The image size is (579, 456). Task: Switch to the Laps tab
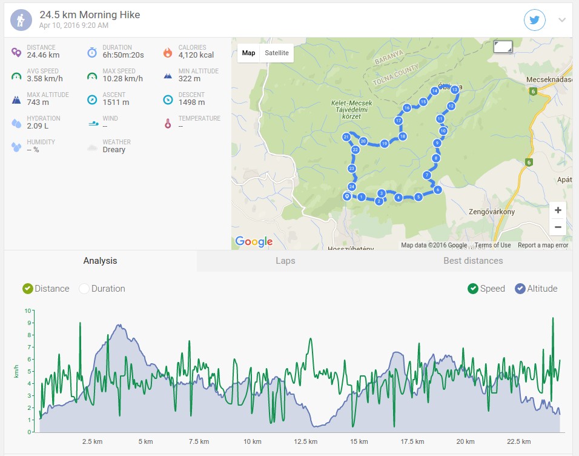[285, 261]
